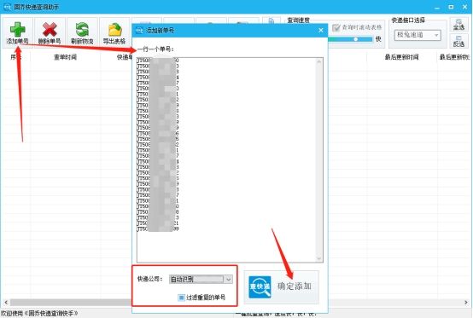This screenshot has width=473, height=318.
Task: Toggle the 过滤重复的单号 checkbox
Action: pyautogui.click(x=181, y=298)
